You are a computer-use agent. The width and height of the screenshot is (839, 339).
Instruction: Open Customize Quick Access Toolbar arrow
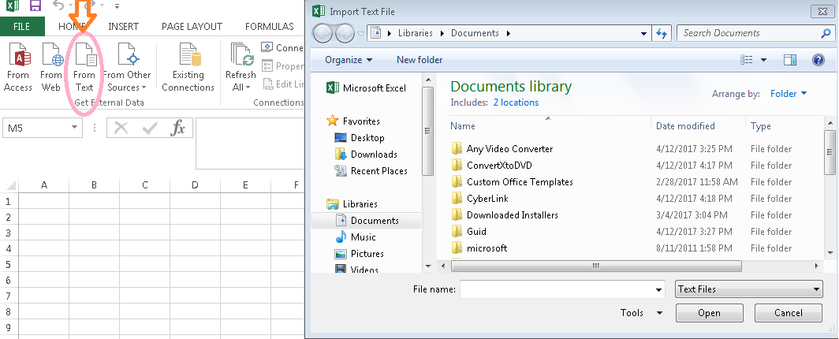[x=117, y=6]
